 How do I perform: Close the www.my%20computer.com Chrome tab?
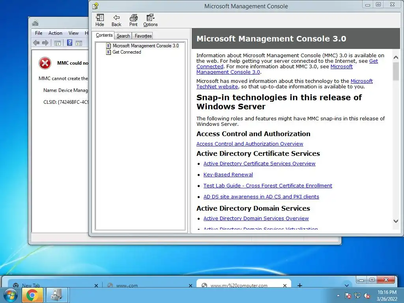click(285, 286)
